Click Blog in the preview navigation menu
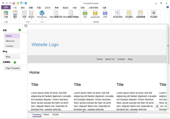The width and height of the screenshot is (170, 119). point(130,59)
